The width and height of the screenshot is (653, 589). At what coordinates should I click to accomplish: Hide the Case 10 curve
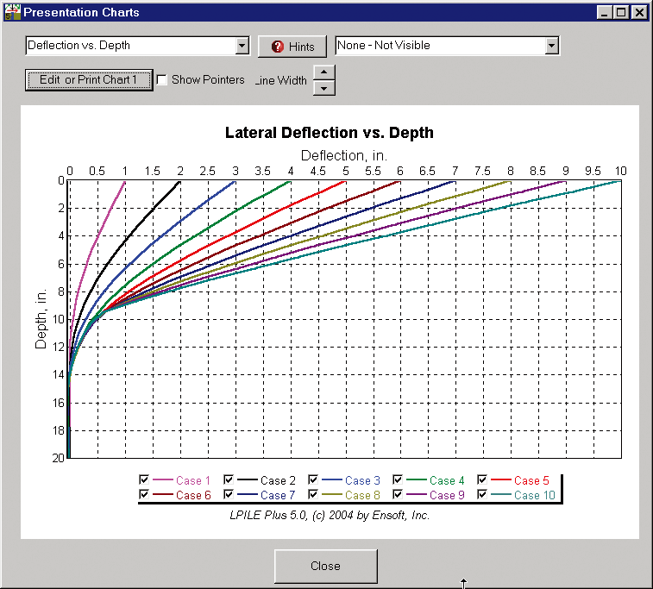coord(483,495)
